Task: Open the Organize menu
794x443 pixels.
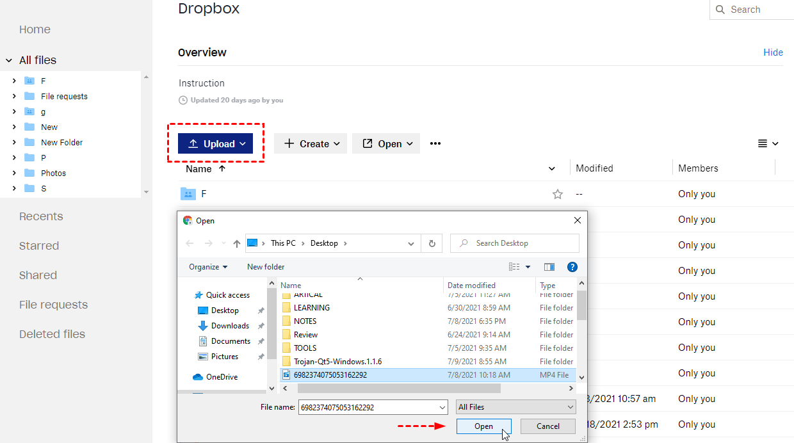Action: point(208,267)
